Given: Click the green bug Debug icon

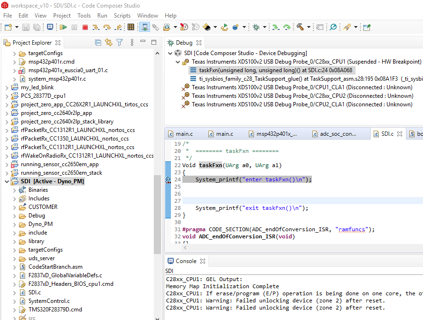Looking at the screenshot, I should 256,28.
